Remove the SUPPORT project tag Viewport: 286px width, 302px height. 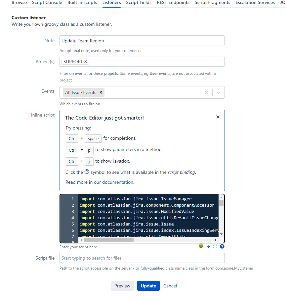(85, 61)
